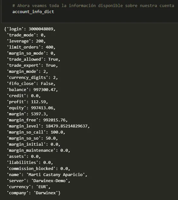Click the margin_so_call value 100.0
Image resolution: width=178 pixels, height=200 pixels.
coord(57,132)
